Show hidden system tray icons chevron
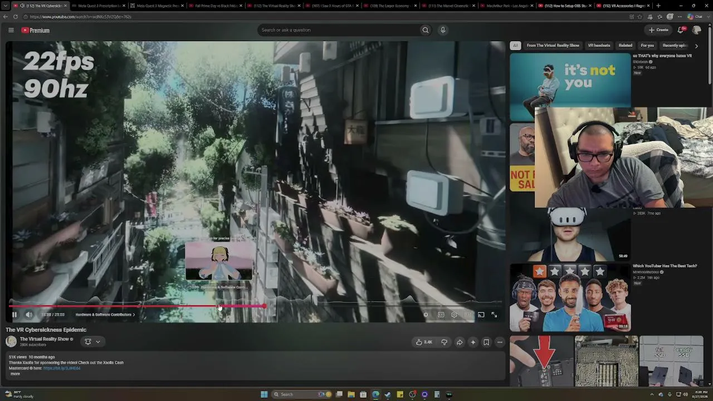 [652, 394]
